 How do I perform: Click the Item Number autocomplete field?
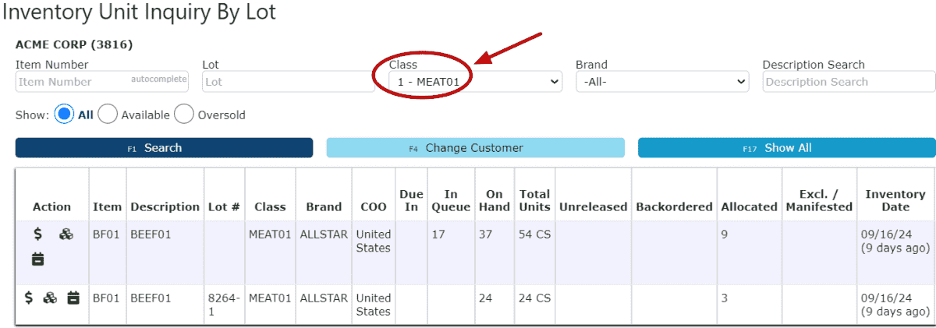coord(101,81)
